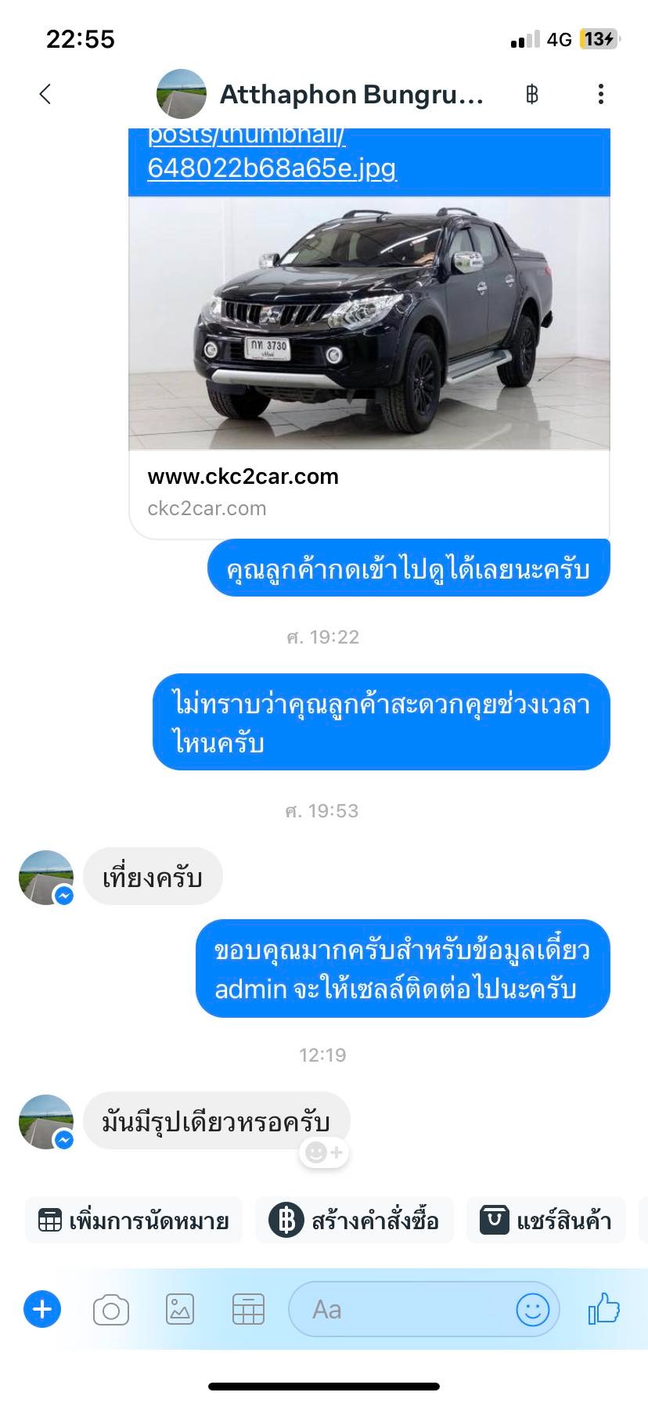Send a thumbs-up like
This screenshot has height=1403, width=648.
[603, 1308]
